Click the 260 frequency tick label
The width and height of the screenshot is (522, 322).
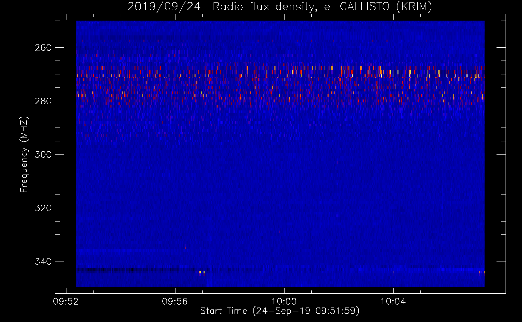click(x=43, y=48)
